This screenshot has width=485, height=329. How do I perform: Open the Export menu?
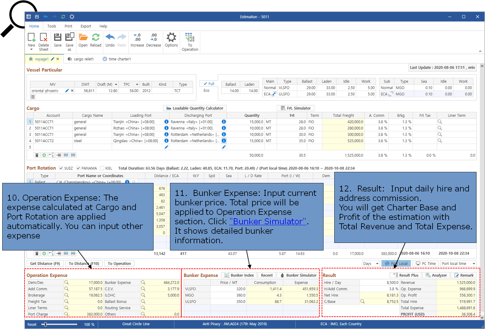[x=85, y=26]
